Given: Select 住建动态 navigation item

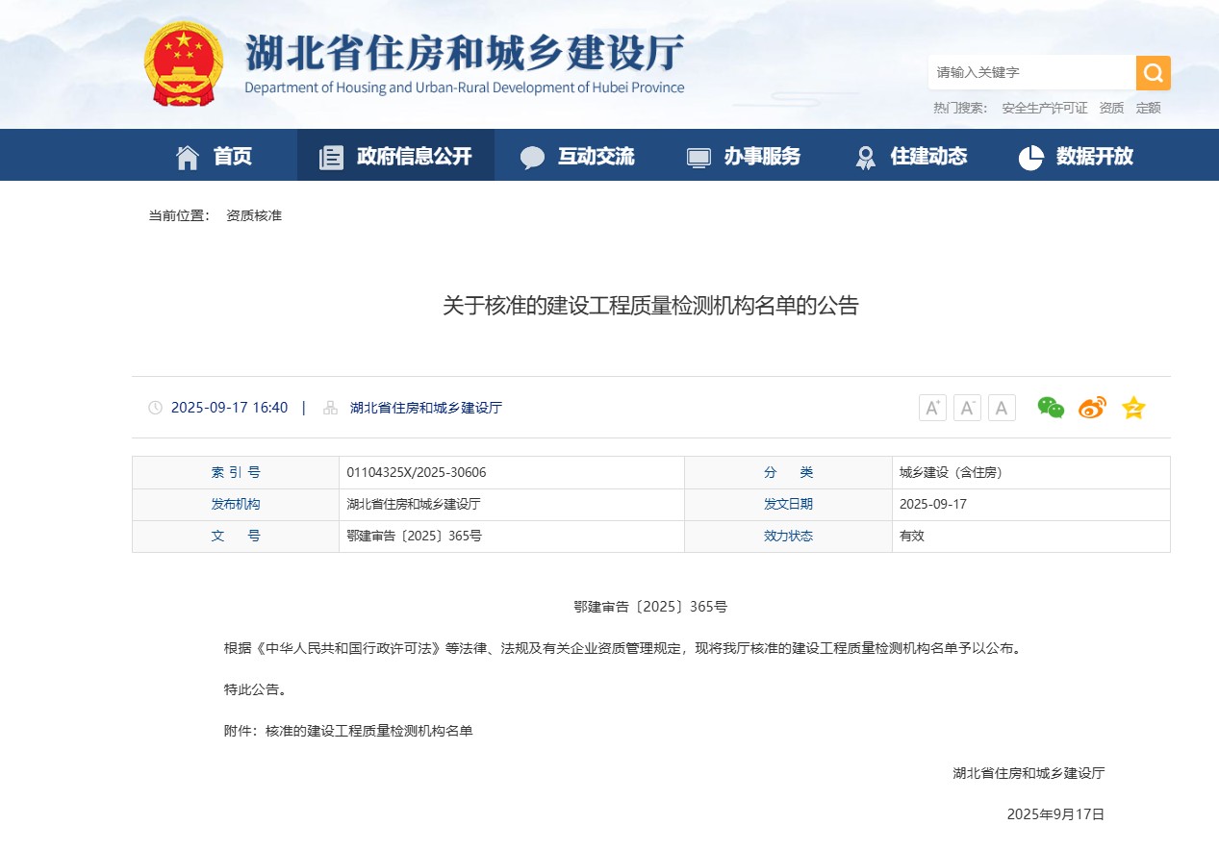Looking at the screenshot, I should [911, 156].
